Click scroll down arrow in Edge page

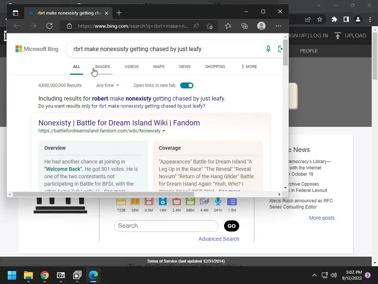coord(285,187)
